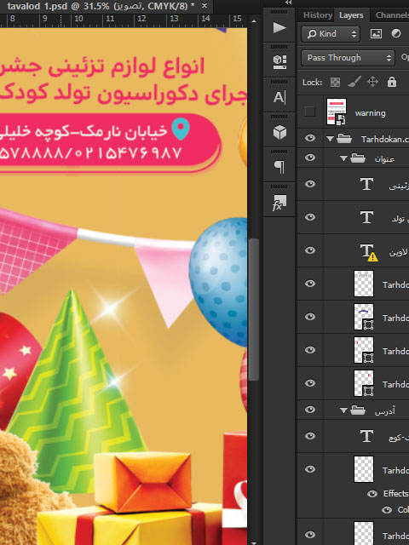Viewport: 409px width, 545px height.
Task: Click Lock transparent pixels icon
Action: (x=335, y=83)
